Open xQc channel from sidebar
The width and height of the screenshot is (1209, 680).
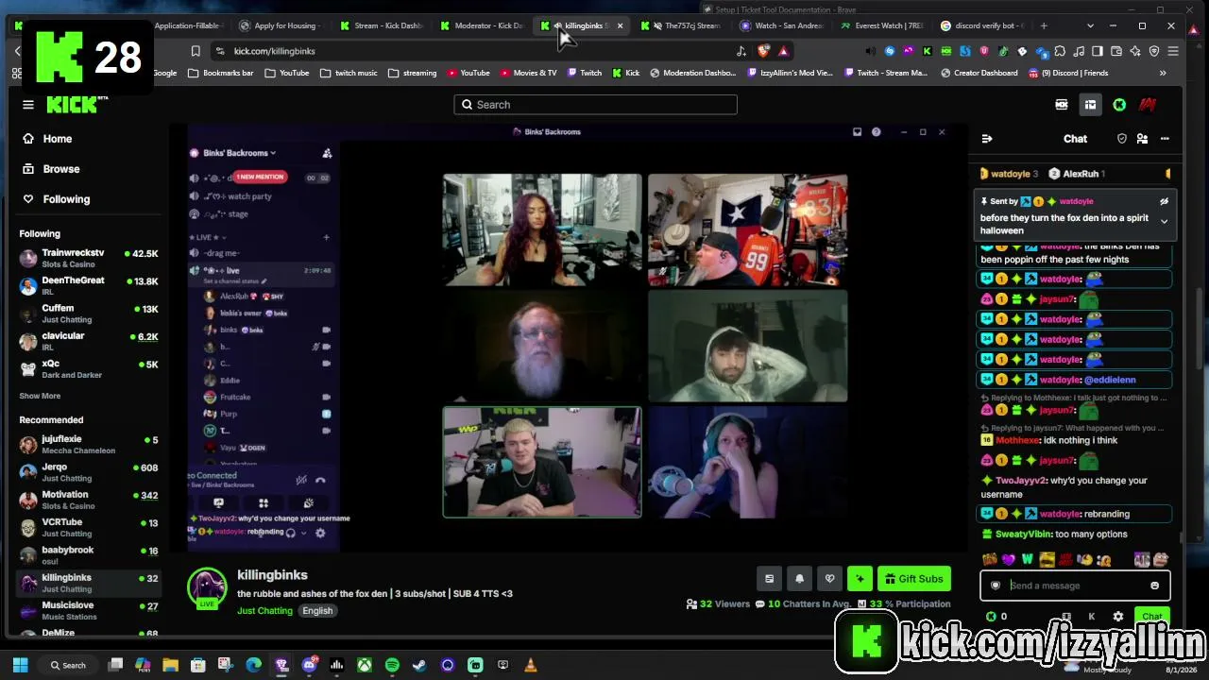pyautogui.click(x=89, y=368)
